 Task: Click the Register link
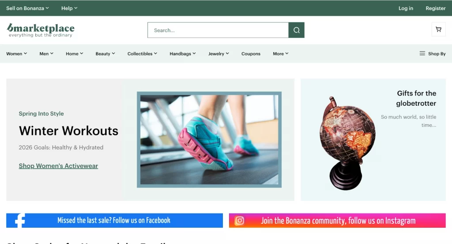436,8
